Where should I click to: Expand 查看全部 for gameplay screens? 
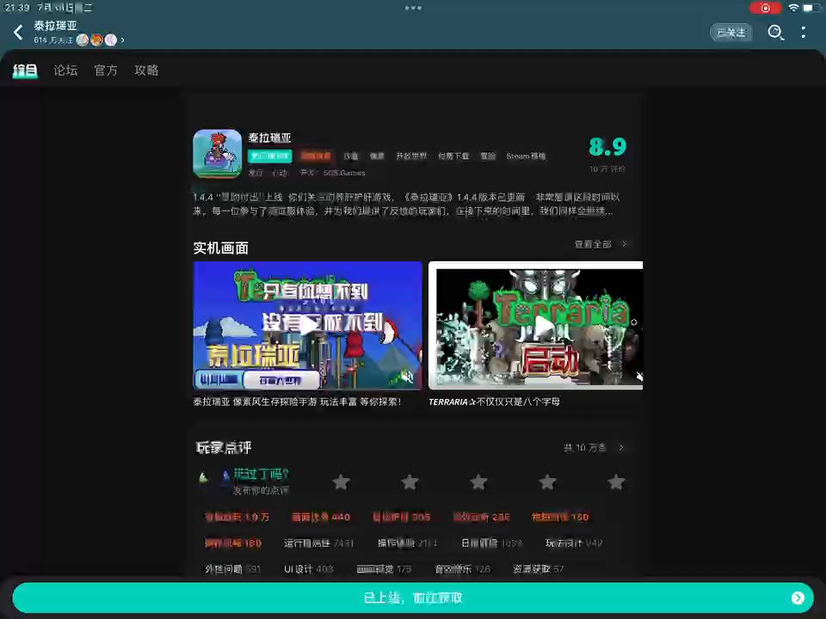point(601,244)
